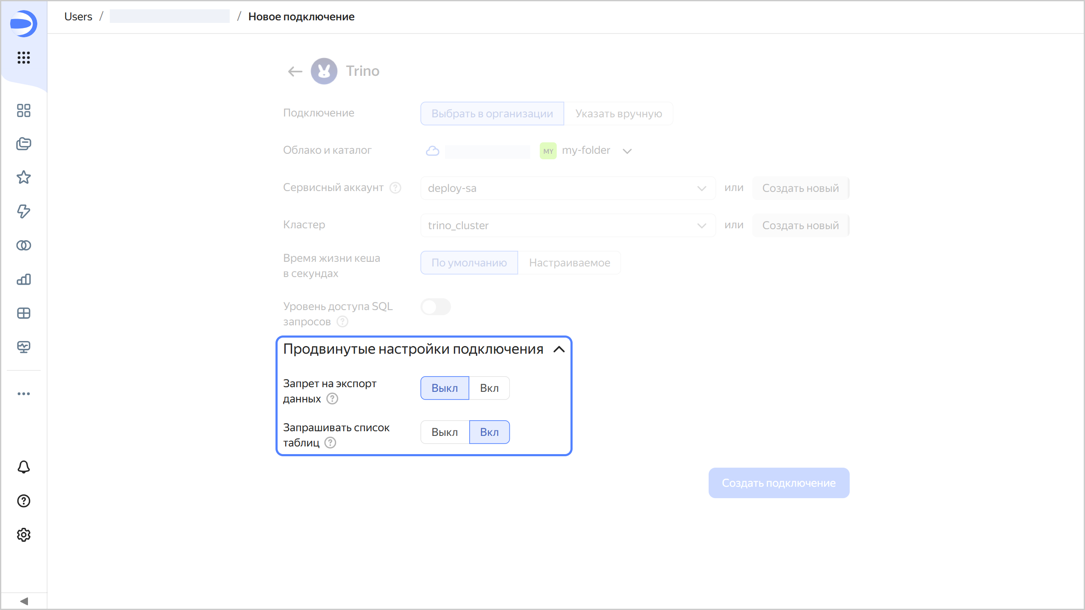This screenshot has height=610, width=1085.
Task: Click Создать новый next to service account
Action: tap(800, 188)
